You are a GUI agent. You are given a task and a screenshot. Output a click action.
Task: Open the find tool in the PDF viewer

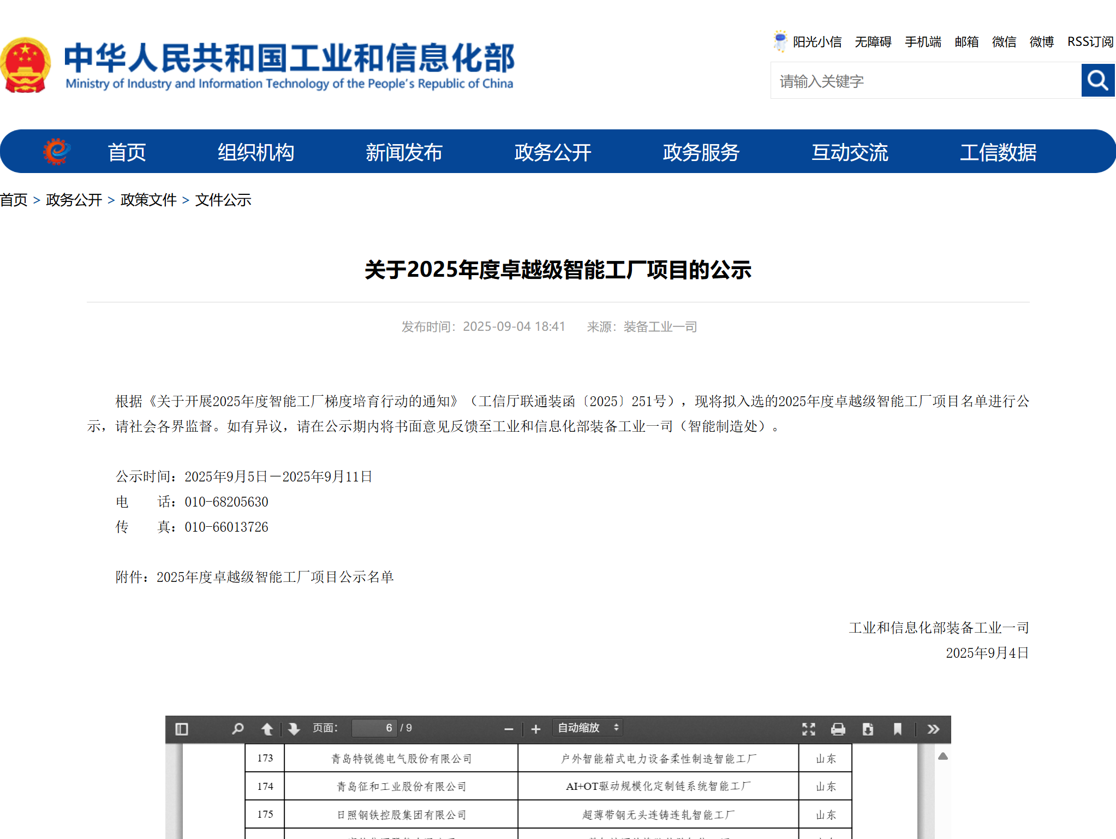coord(237,728)
